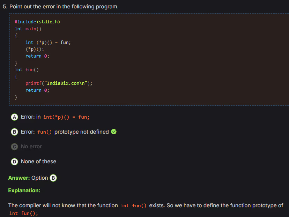Click the 'int fun()' definition in code block
Screen dimensions: 289x217
27,69
